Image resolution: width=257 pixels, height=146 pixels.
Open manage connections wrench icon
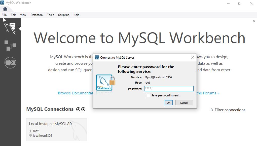point(83,109)
